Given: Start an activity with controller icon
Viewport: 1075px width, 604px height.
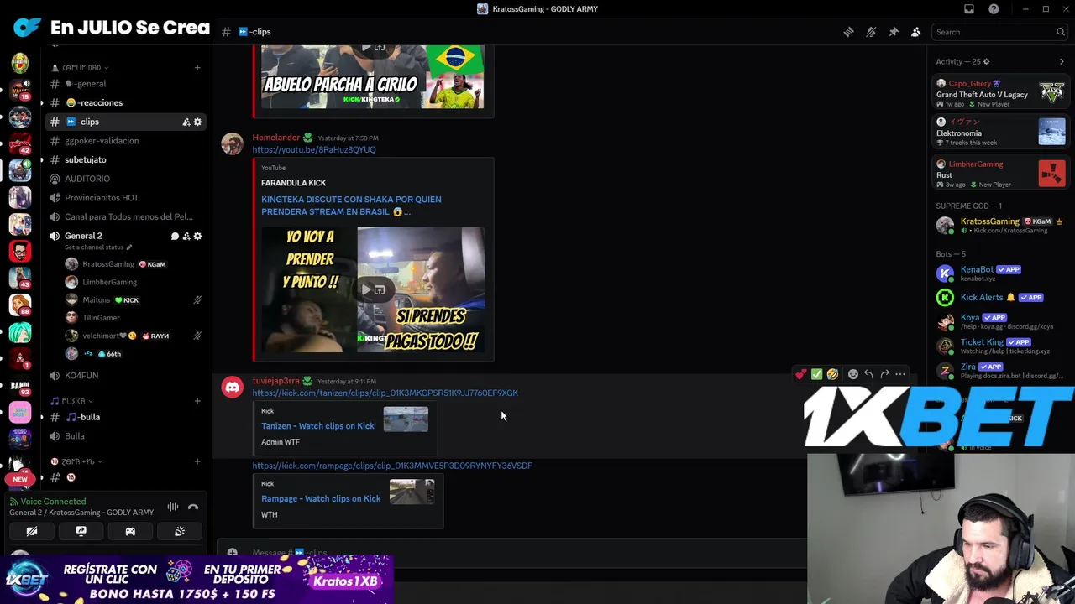Looking at the screenshot, I should pyautogui.click(x=130, y=532).
